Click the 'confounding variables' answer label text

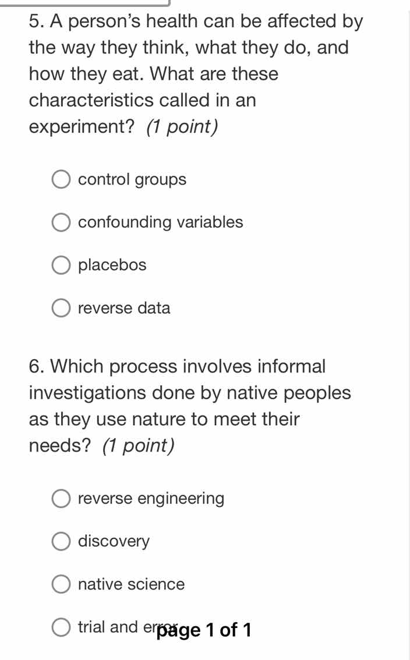point(161,222)
